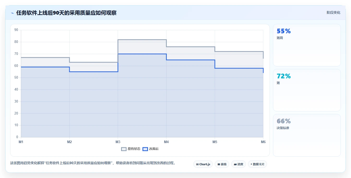Click the 90 value on y-axis
Viewport: 351px width, 178px height.
point(16,30)
